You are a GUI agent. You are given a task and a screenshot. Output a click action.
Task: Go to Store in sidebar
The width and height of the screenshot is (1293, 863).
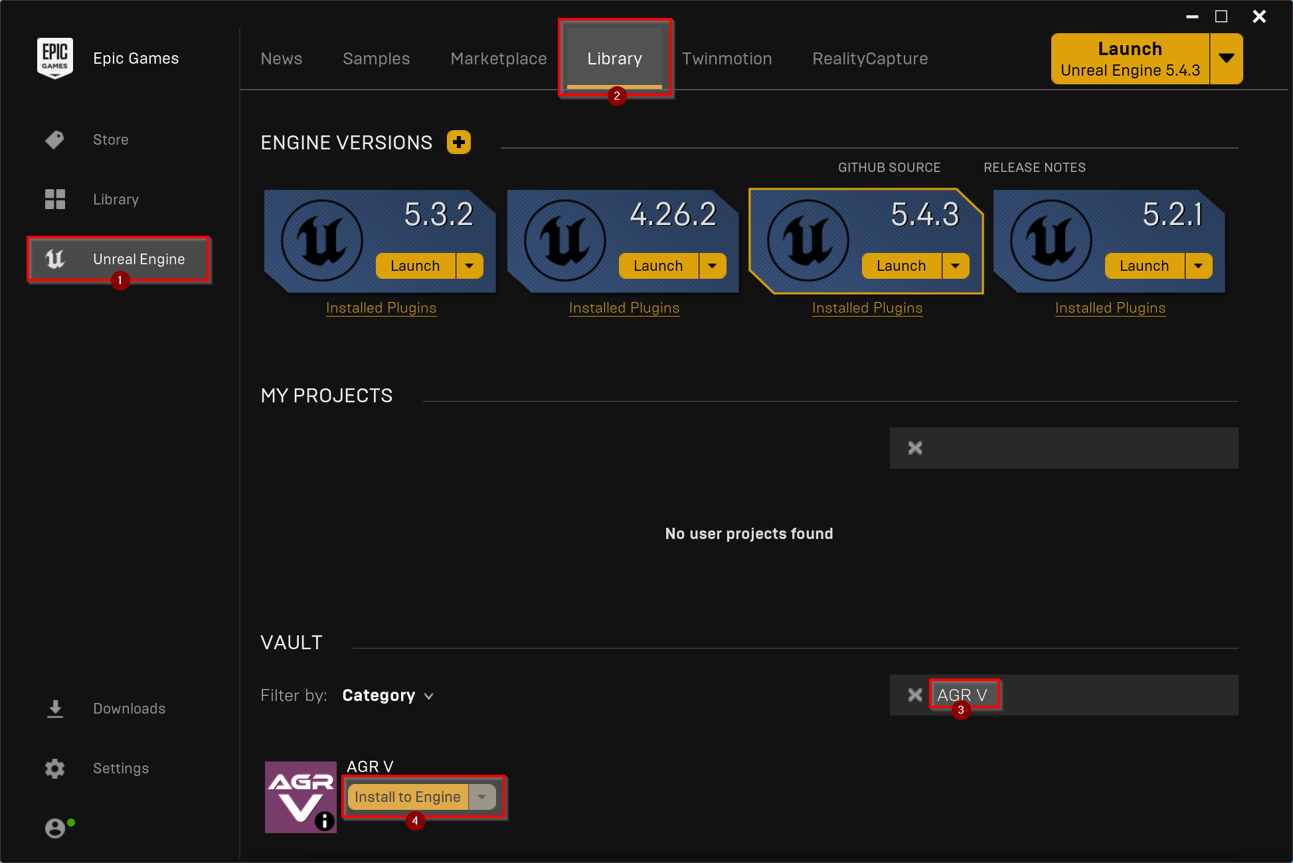pyautogui.click(x=111, y=140)
